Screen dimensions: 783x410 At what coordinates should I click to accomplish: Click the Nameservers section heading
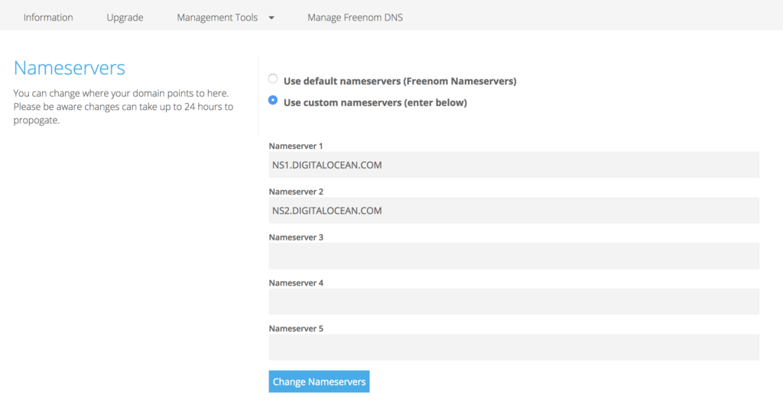pyautogui.click(x=70, y=68)
